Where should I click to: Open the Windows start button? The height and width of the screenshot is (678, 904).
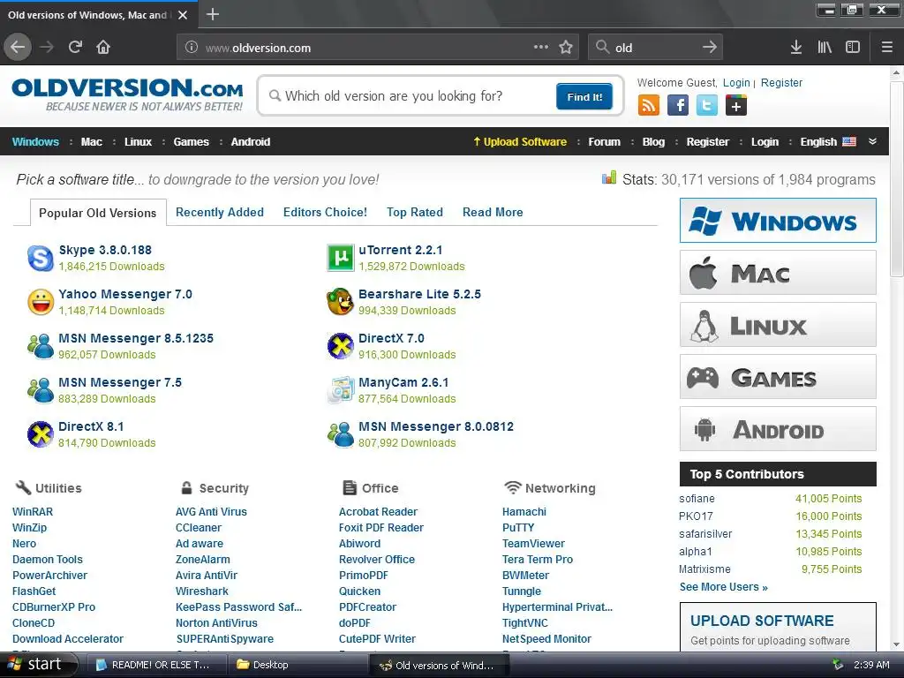point(38,664)
